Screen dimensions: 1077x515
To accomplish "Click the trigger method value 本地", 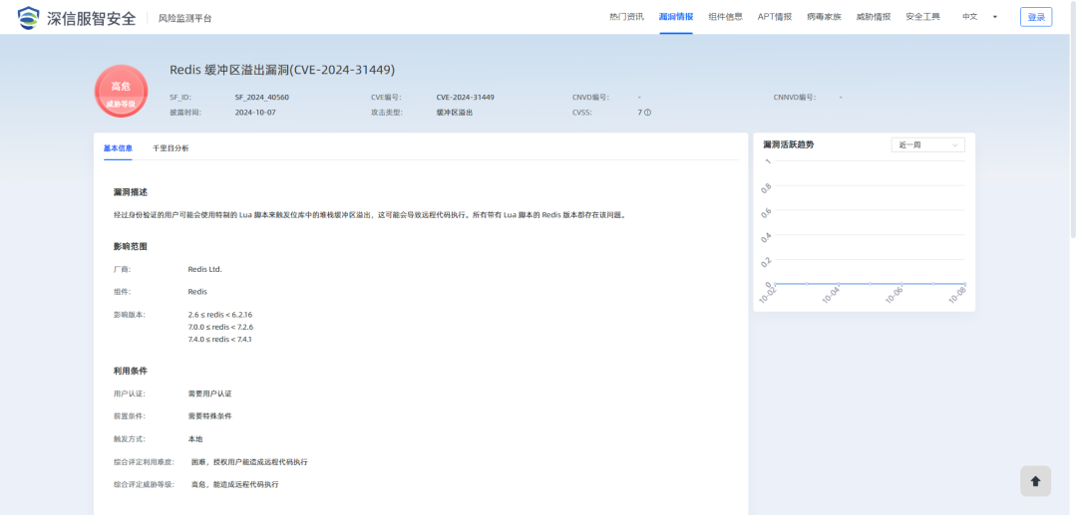I will [195, 439].
